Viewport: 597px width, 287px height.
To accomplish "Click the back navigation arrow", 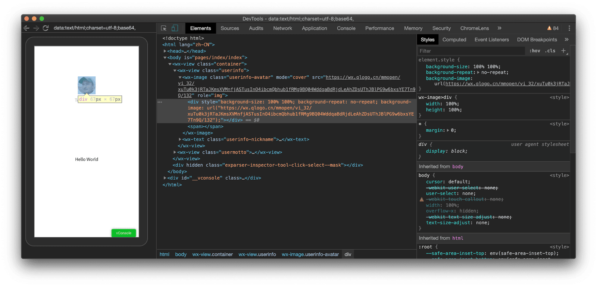I will pos(26,28).
